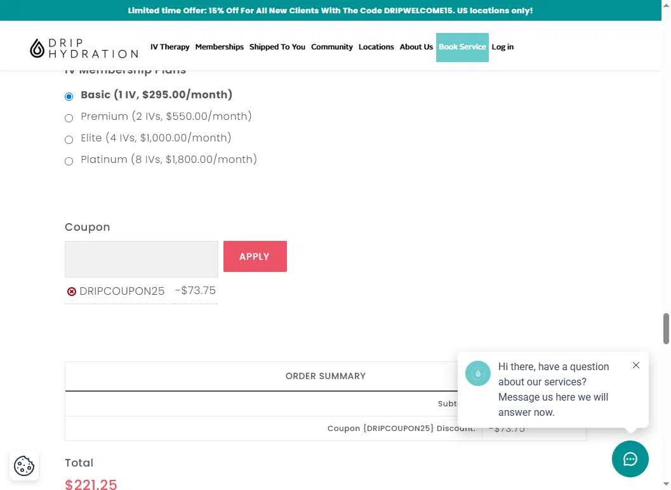Click the Coupon section heading
This screenshot has width=671, height=490.
point(88,227)
